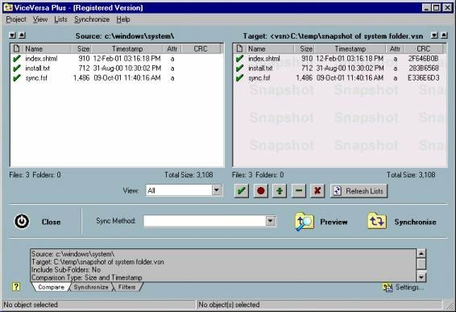Screen dimensions: 456x312
Task: Click the Comparison Type: Size and Timestamp line
Action: point(87,277)
